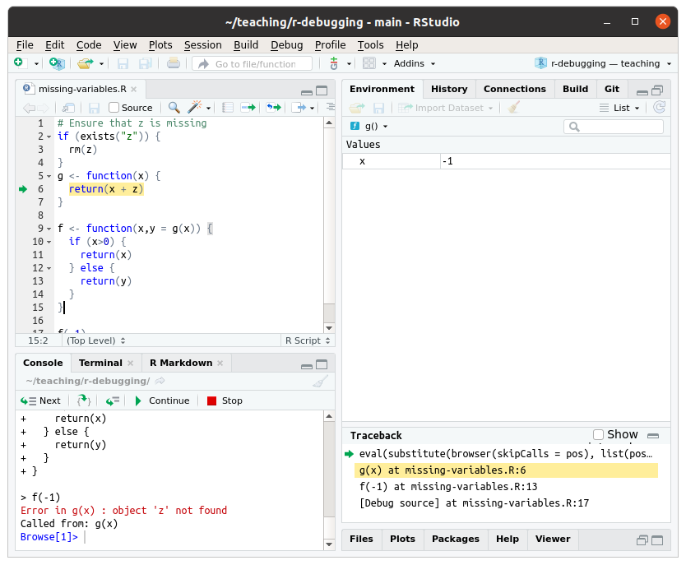The image size is (686, 565).
Task: Switch to the History tab
Action: pyautogui.click(x=449, y=89)
